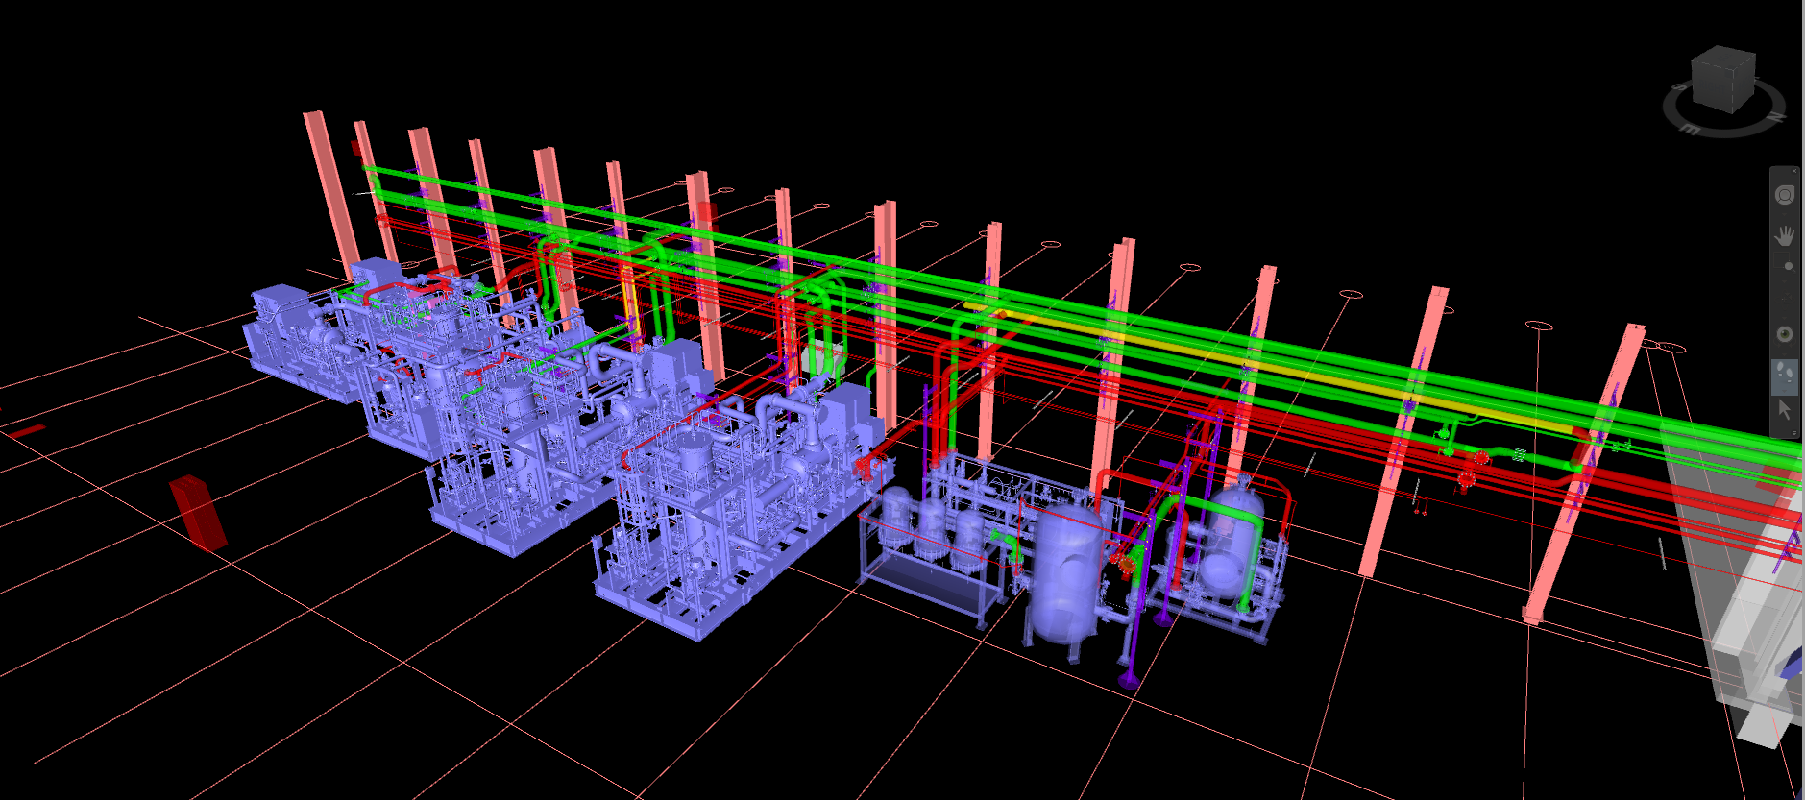The width and height of the screenshot is (1805, 800).
Task: Expand the Look Around options arrow
Action: tap(1785, 352)
